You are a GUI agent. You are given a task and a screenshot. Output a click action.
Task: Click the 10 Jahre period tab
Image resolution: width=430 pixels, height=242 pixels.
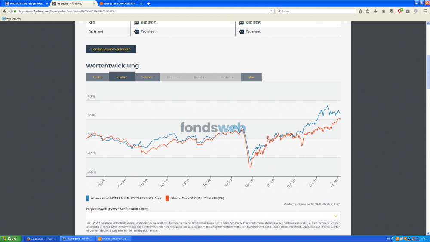[173, 77]
